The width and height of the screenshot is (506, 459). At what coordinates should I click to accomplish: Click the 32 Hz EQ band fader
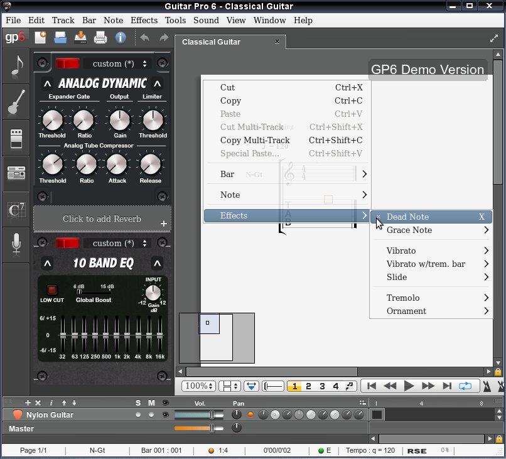63,336
